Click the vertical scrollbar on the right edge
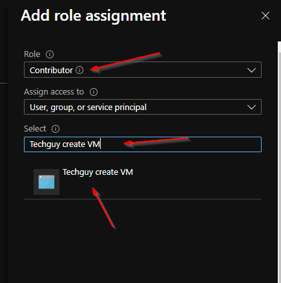Image resolution: width=281 pixels, height=283 pixels. click(279, 162)
